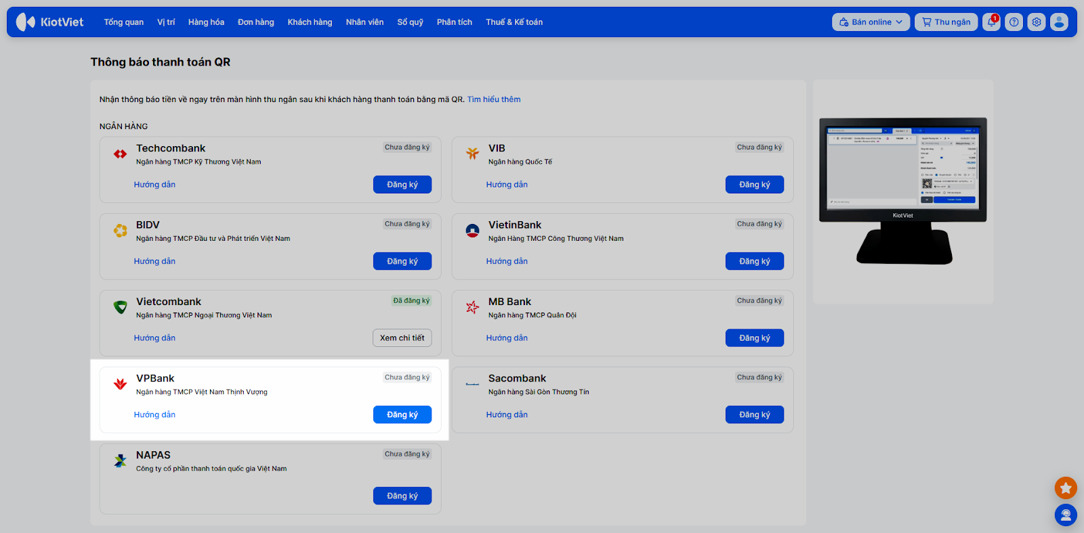This screenshot has height=533, width=1084.
Task: Click the orange star floating button
Action: (1066, 488)
